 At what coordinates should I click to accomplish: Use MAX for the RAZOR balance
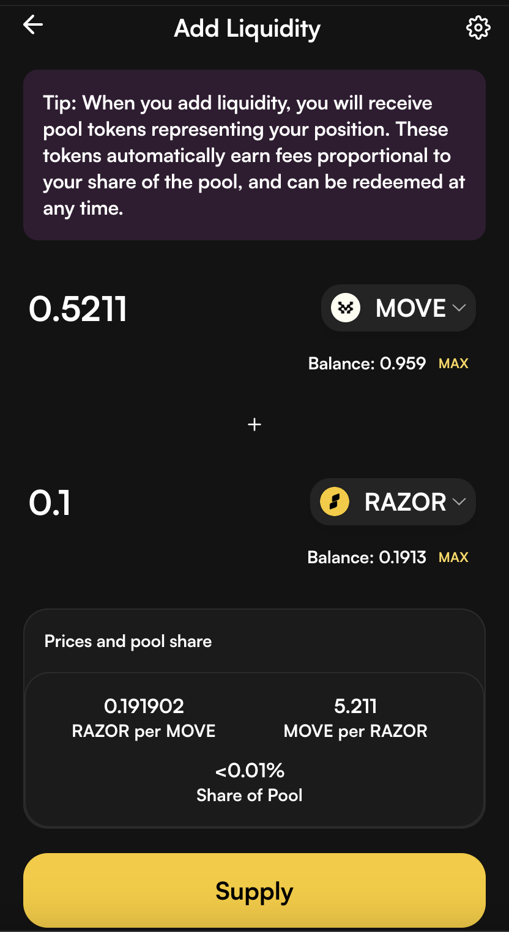(x=453, y=558)
